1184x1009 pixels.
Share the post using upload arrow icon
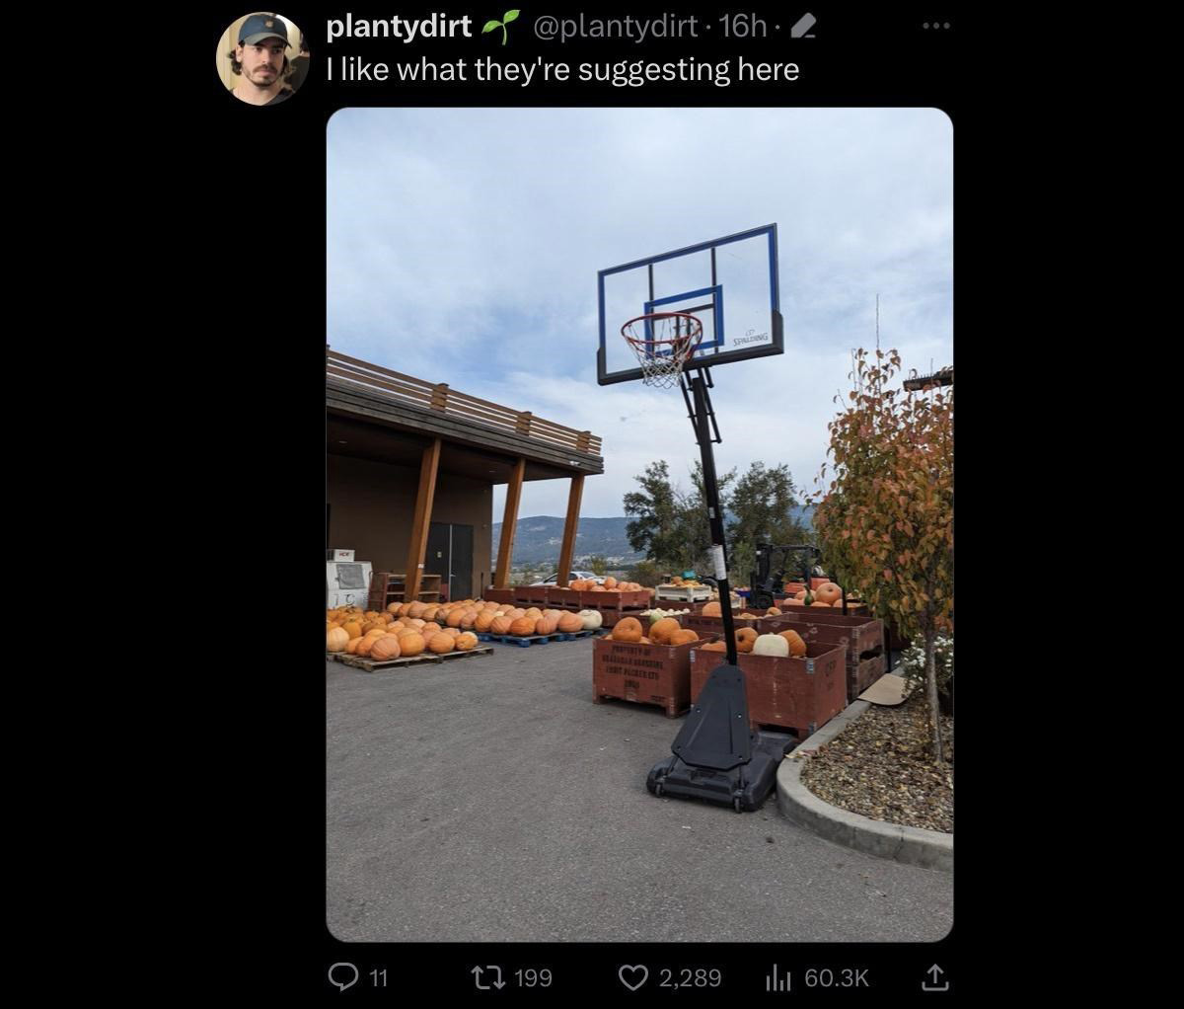(x=935, y=977)
